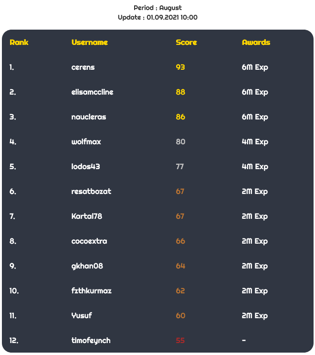Select the gkhan08 username
The height and width of the screenshot is (355, 315).
pos(87,266)
